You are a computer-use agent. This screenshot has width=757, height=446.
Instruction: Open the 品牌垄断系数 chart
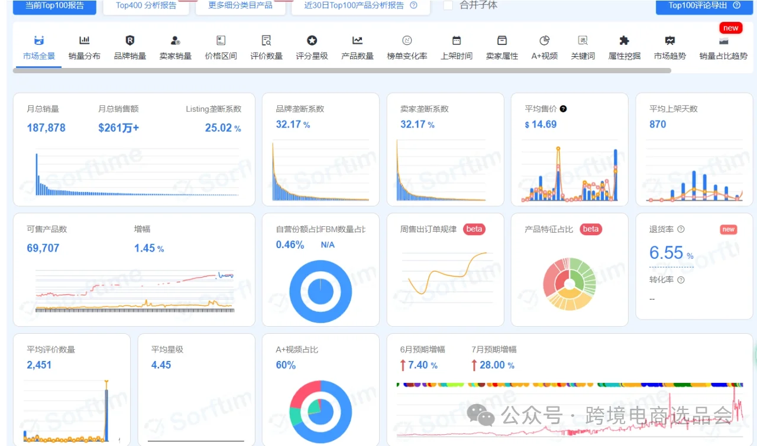(321, 171)
